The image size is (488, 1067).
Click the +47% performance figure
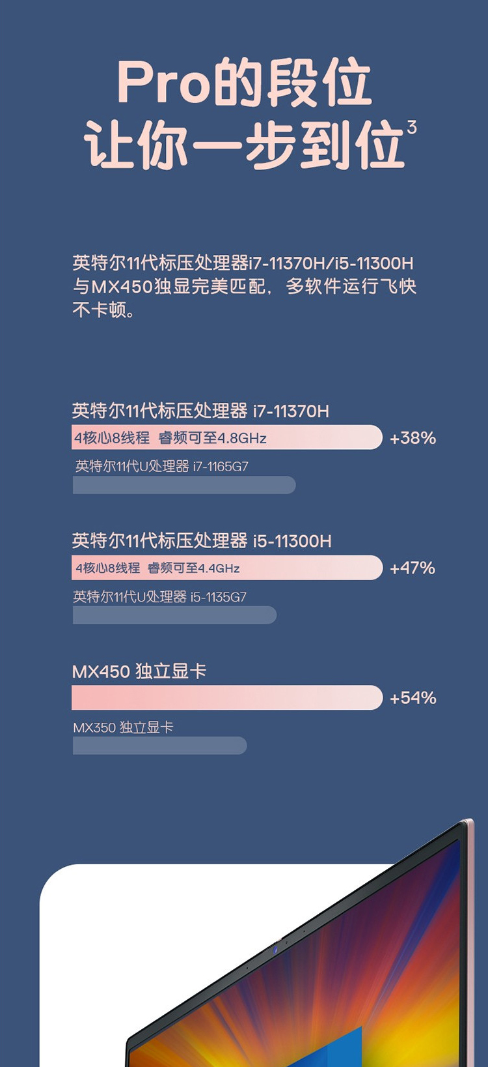pos(413,568)
